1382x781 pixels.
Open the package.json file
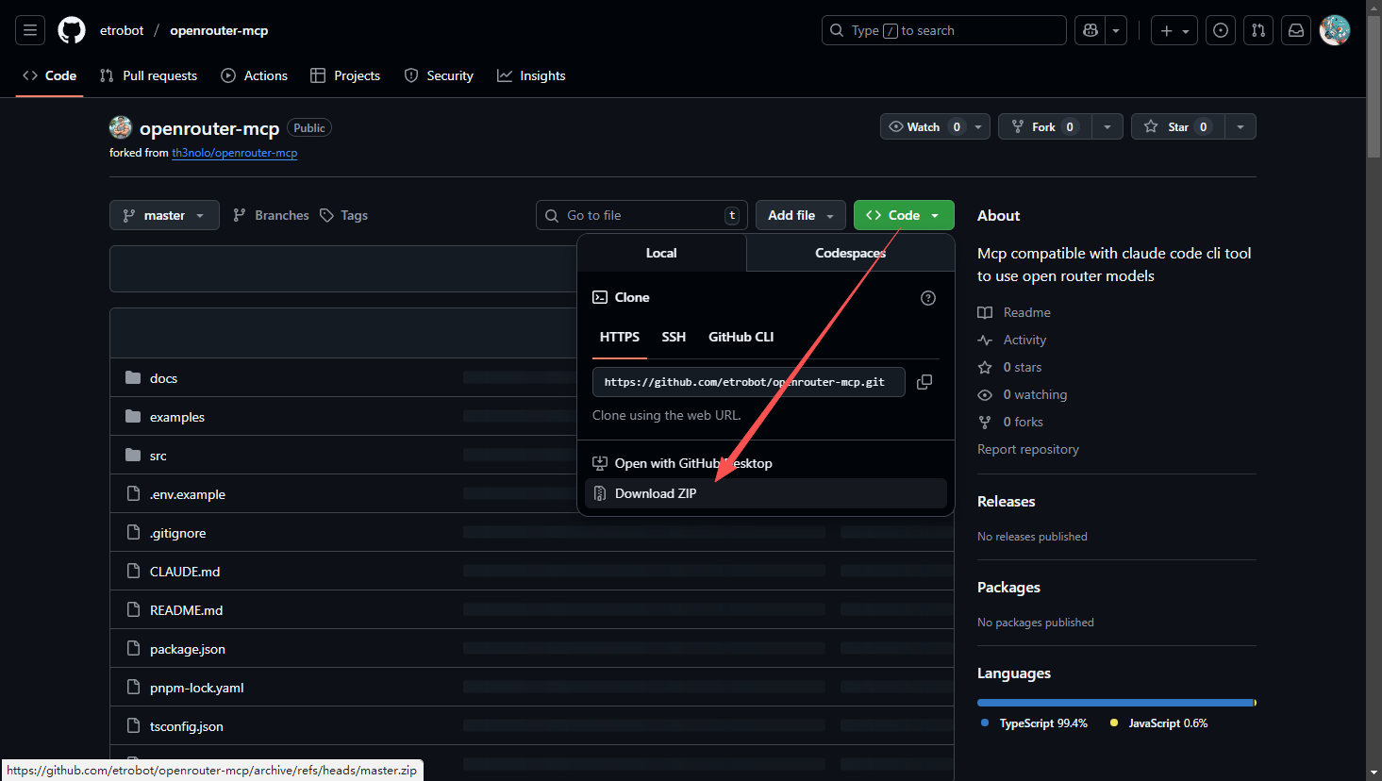(188, 649)
